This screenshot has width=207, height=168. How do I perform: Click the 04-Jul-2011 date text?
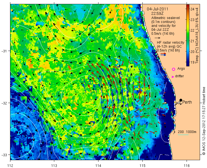[x=157, y=9]
